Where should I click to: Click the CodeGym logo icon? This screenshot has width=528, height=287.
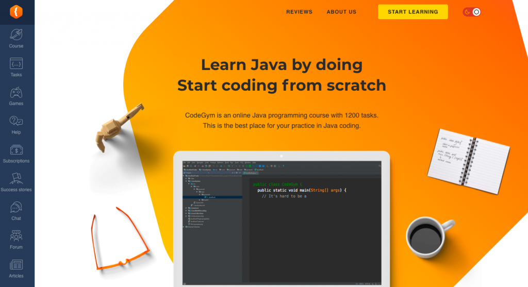pyautogui.click(x=17, y=11)
